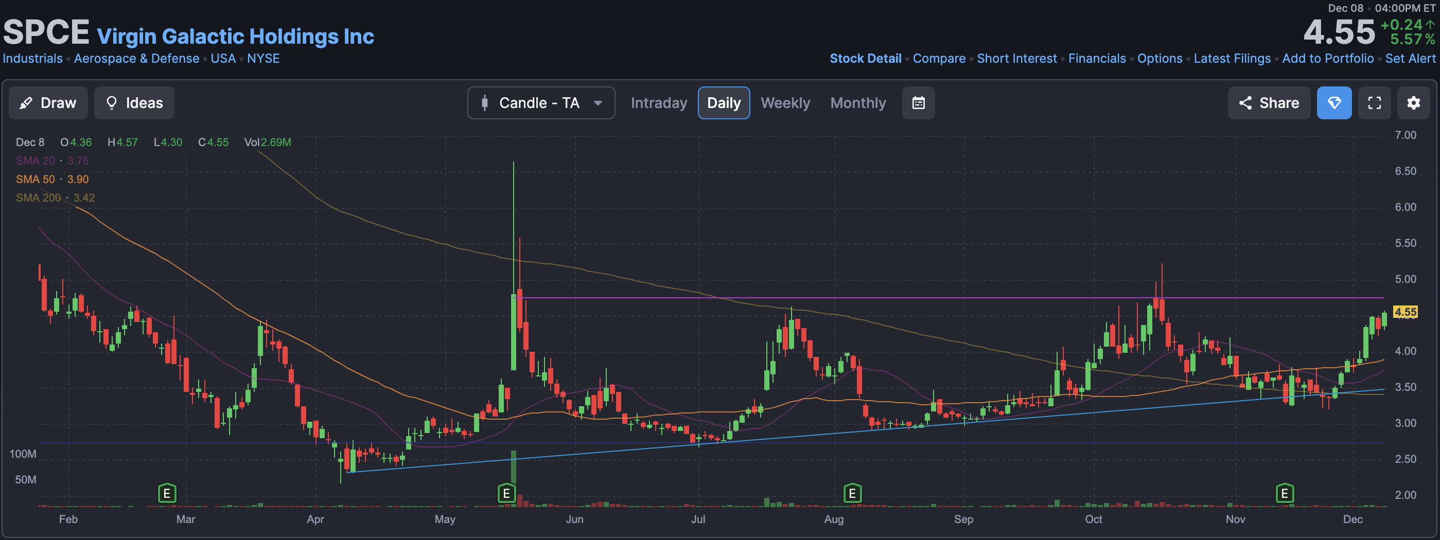This screenshot has width=1440, height=540.
Task: Click the 100M volume axis label
Action: pos(23,454)
